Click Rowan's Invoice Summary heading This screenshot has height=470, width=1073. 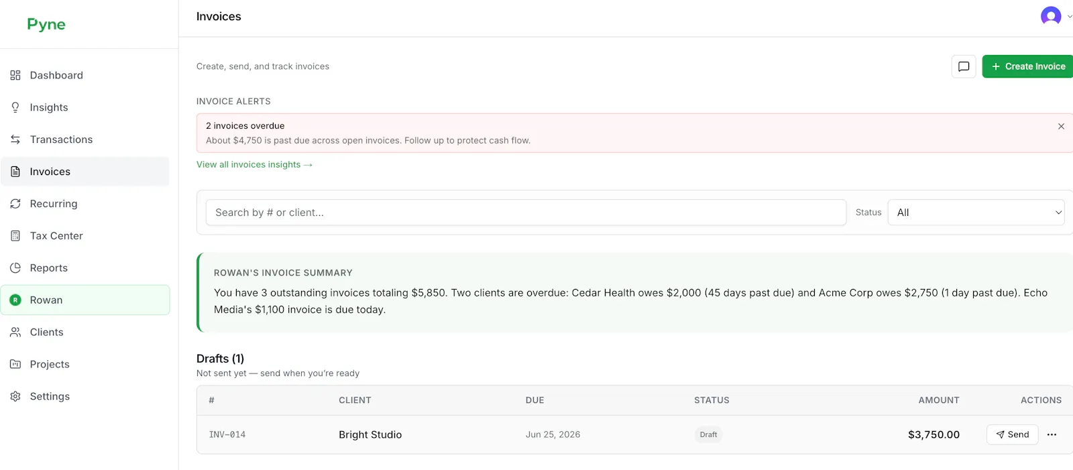[x=283, y=273]
